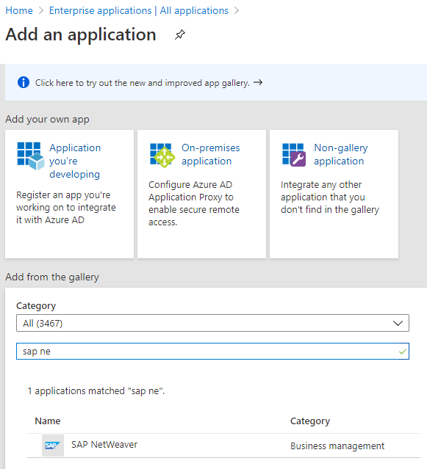Viewport: 427px width, 469px height.
Task: Select SAP NetWeaver from results
Action: (104, 445)
